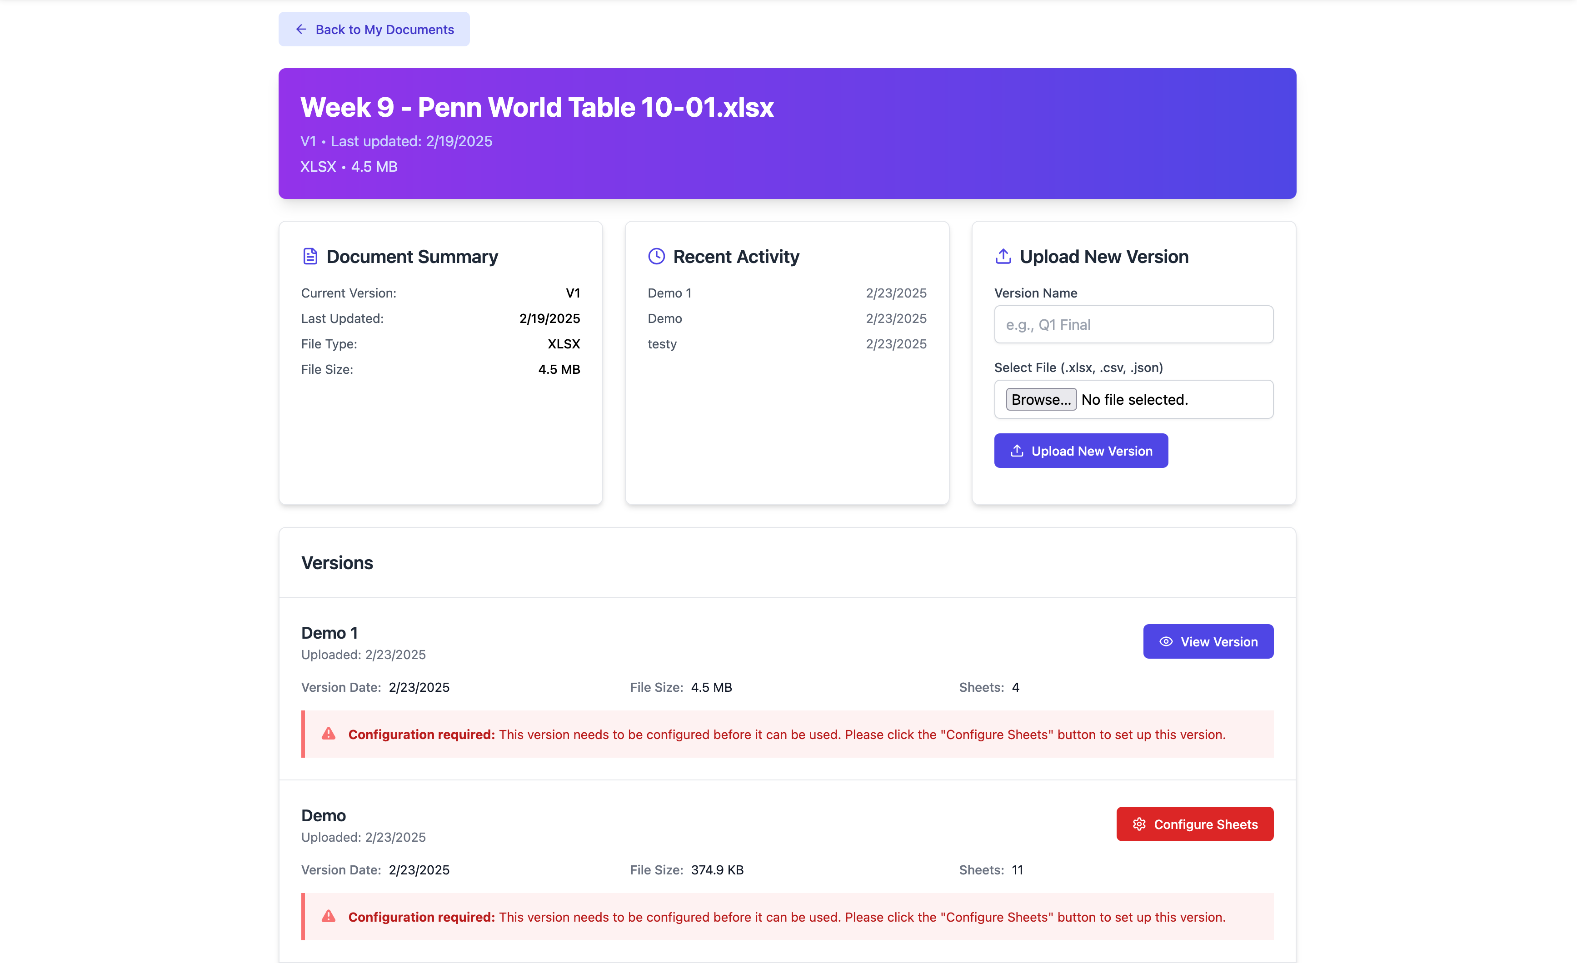Click the Demo version title
Image resolution: width=1577 pixels, height=963 pixels.
point(324,816)
